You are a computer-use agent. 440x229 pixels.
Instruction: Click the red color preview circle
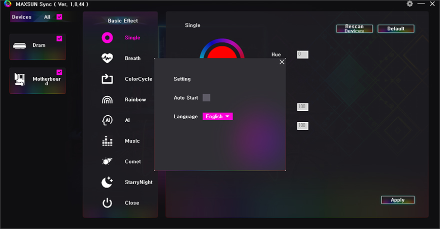point(222,52)
